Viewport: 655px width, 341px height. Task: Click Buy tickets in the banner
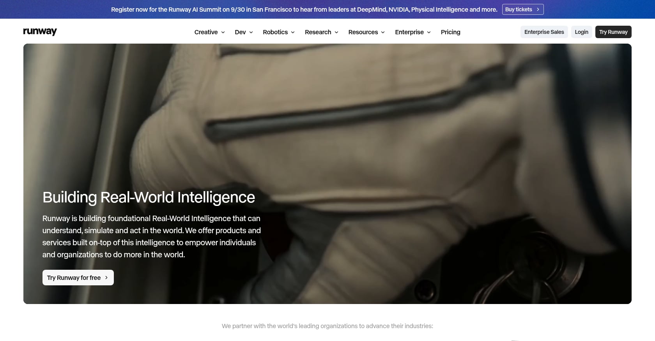pos(523,9)
